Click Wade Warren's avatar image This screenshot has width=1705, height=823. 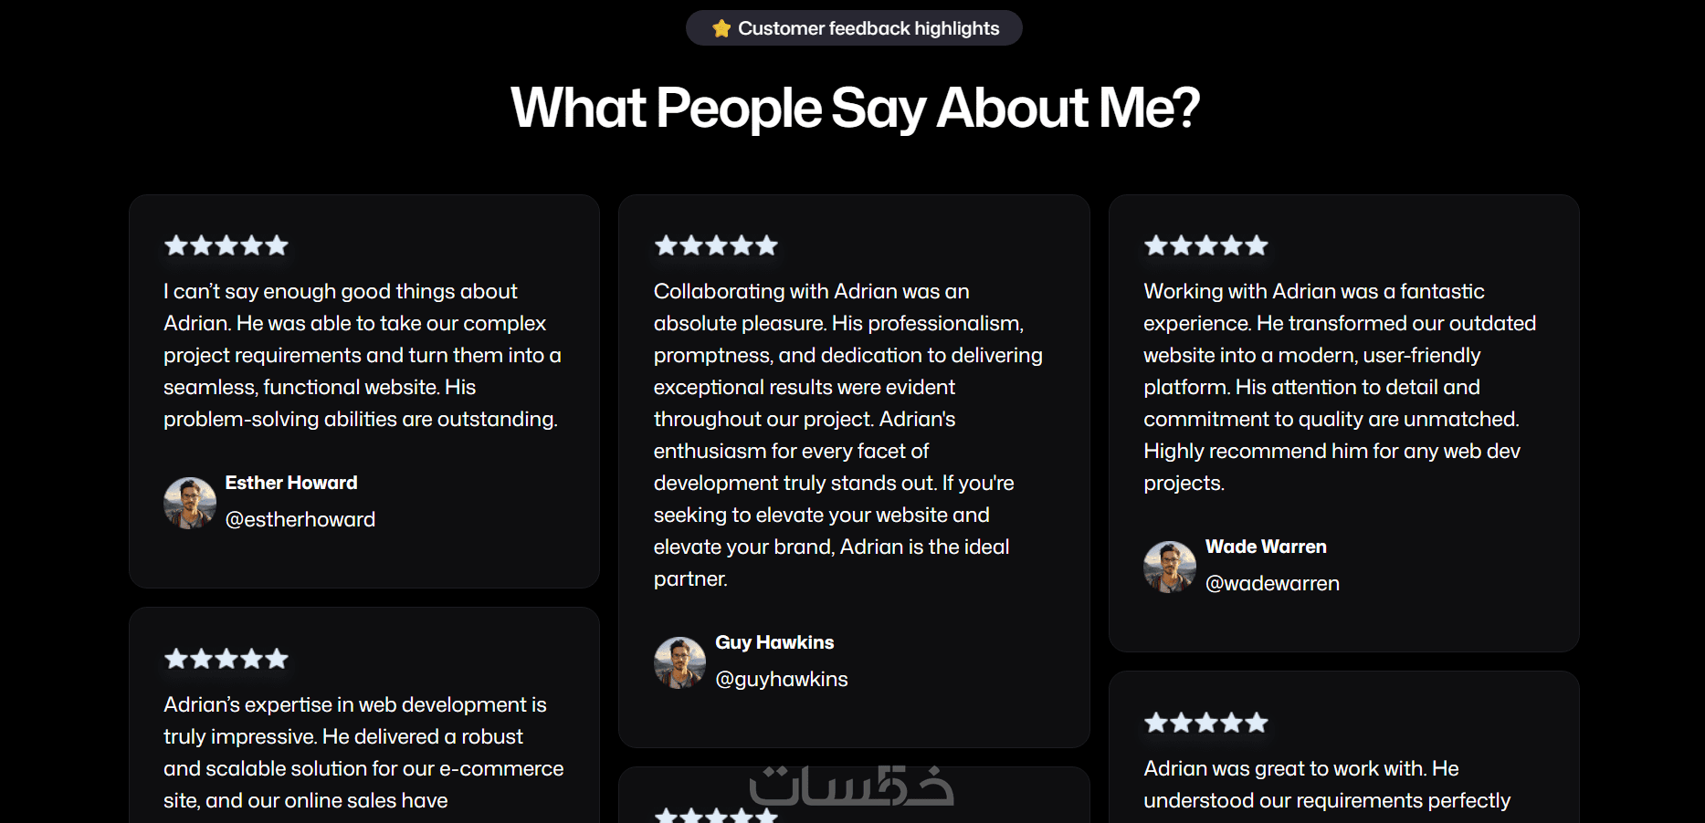pyautogui.click(x=1170, y=567)
